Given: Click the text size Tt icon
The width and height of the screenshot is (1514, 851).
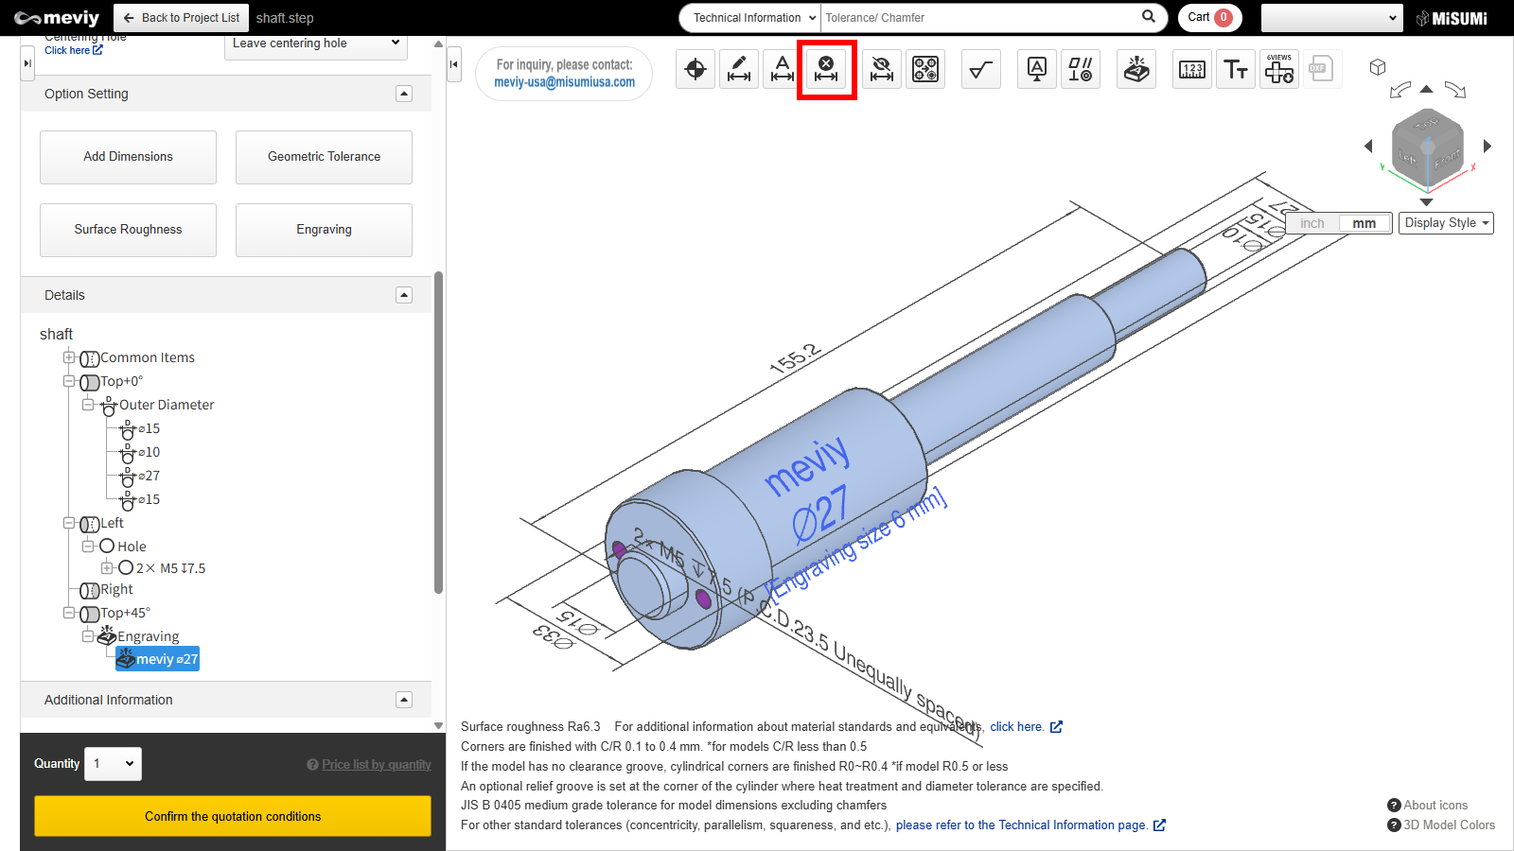Looking at the screenshot, I should click(1236, 69).
